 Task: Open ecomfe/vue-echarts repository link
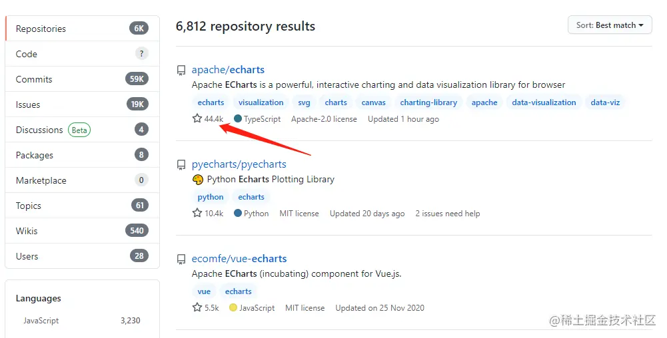[239, 259]
